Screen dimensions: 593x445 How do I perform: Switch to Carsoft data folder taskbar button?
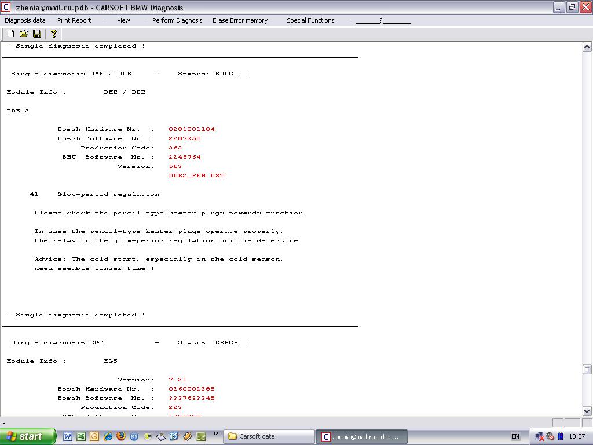(269, 436)
